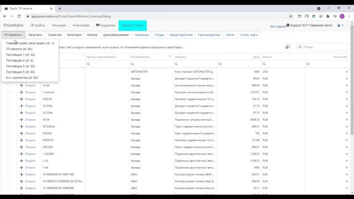
Task: Expand row t4-34 with the plus icon
Action: click(x=22, y=119)
